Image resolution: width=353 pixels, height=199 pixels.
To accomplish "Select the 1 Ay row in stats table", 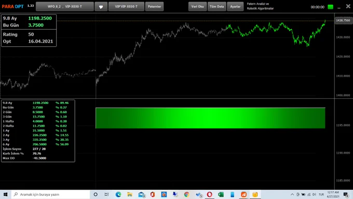I will pyautogui.click(x=36, y=130).
